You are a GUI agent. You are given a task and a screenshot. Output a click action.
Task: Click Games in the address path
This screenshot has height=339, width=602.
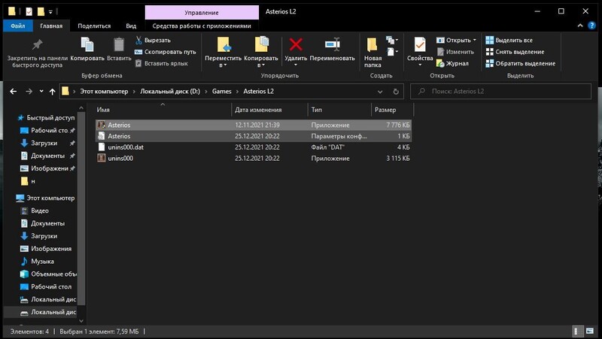[221, 91]
